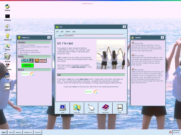This screenshot has width=181, height=135.
Task: Click the Neocities Now cat badge in readme.txt
Action: tap(41, 60)
